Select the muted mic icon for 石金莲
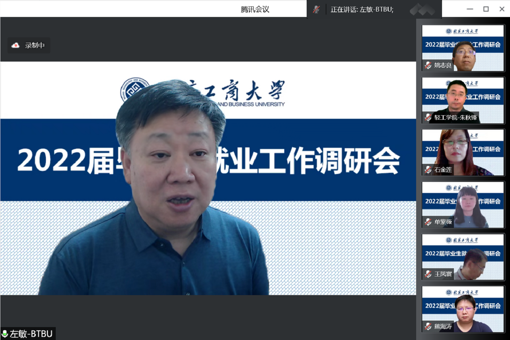 click(x=428, y=170)
